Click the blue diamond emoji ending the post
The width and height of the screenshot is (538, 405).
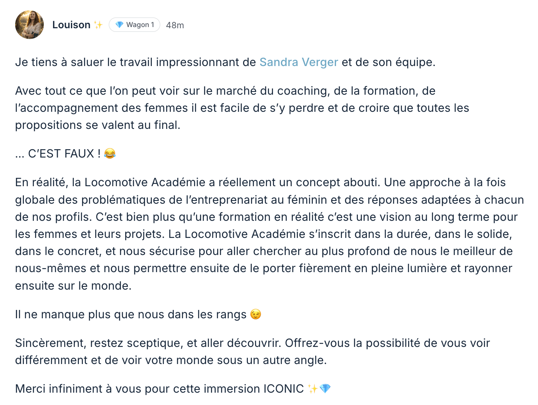coord(325,389)
